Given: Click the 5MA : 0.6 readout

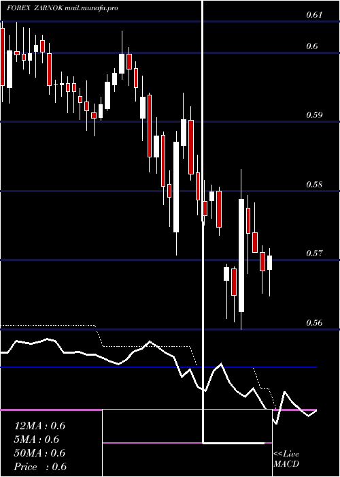Looking at the screenshot, I should click(x=37, y=440).
